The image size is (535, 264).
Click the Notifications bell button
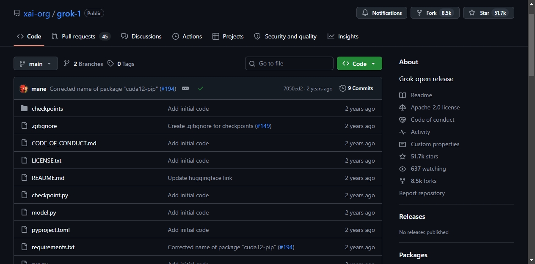point(382,13)
